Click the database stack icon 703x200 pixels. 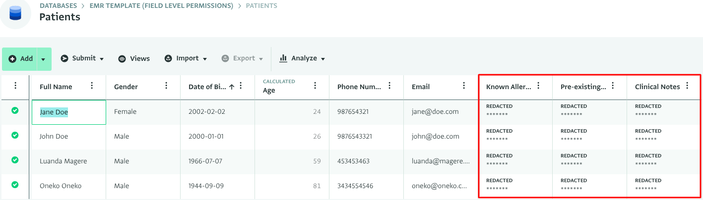point(16,13)
